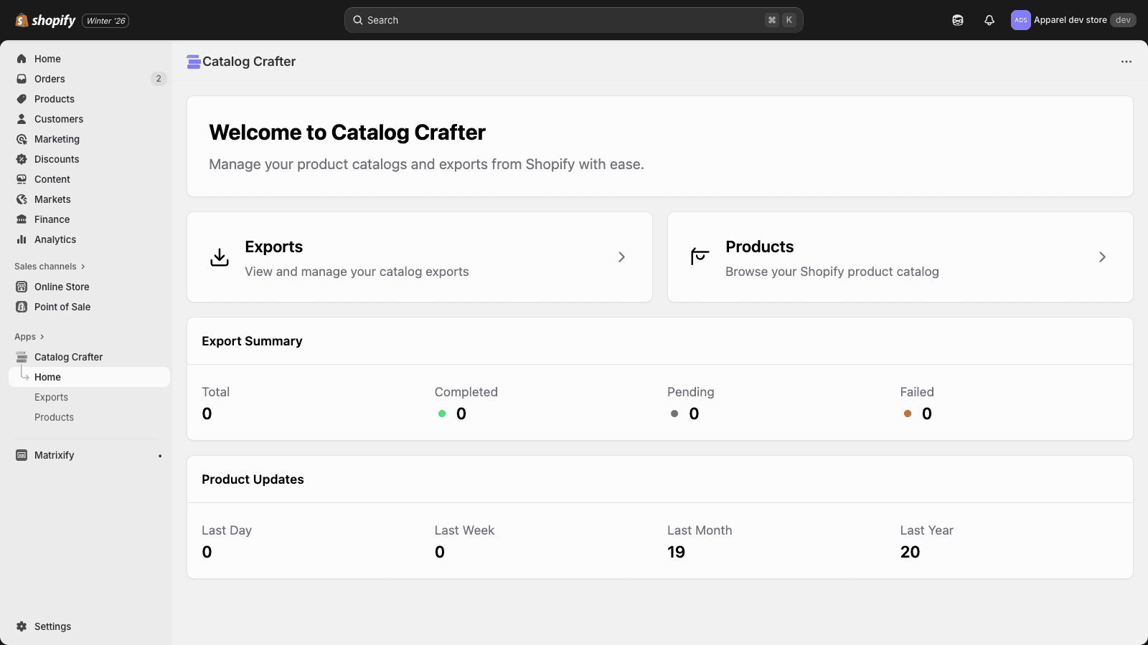The image size is (1148, 645).
Task: Expand the Apps section chevron
Action: [x=42, y=337]
